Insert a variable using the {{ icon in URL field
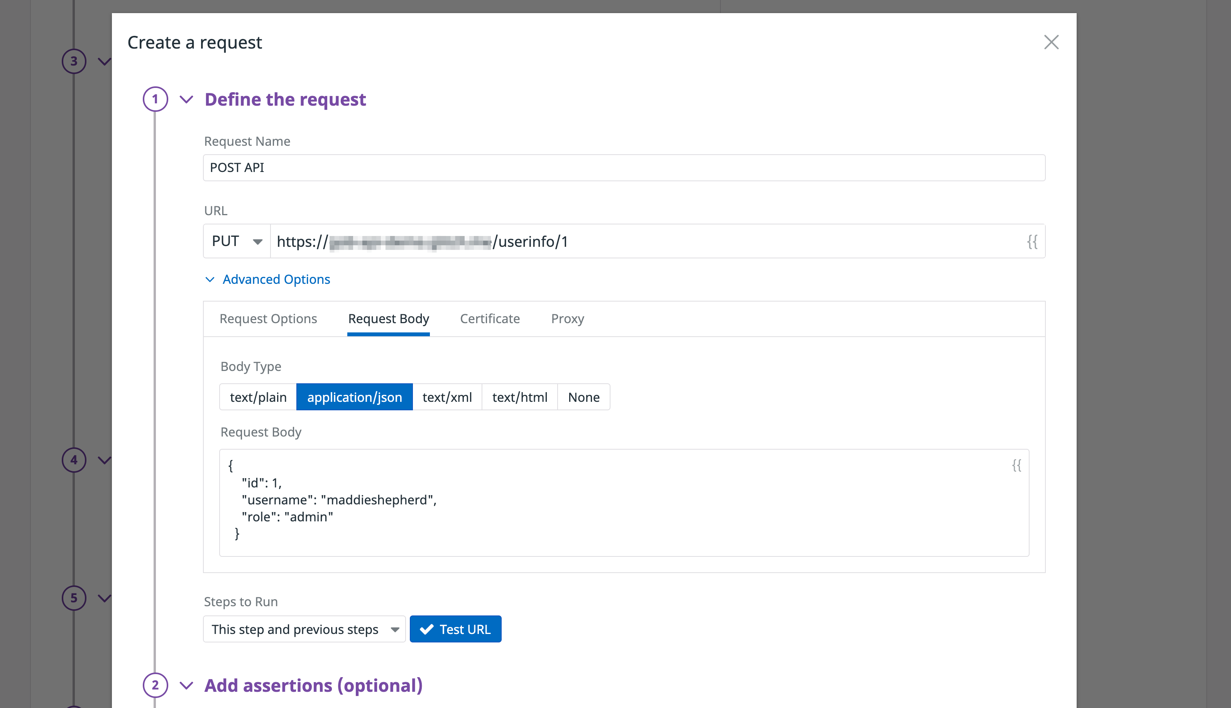The width and height of the screenshot is (1231, 708). pos(1033,242)
